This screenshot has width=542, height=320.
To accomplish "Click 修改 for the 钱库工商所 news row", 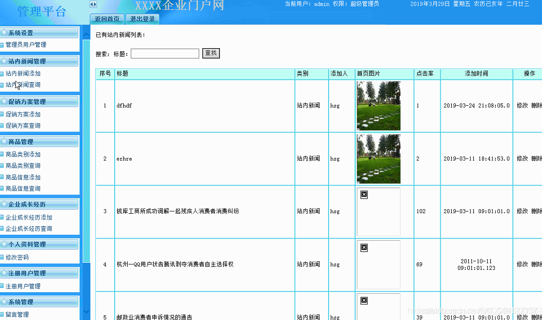I will coord(522,211).
